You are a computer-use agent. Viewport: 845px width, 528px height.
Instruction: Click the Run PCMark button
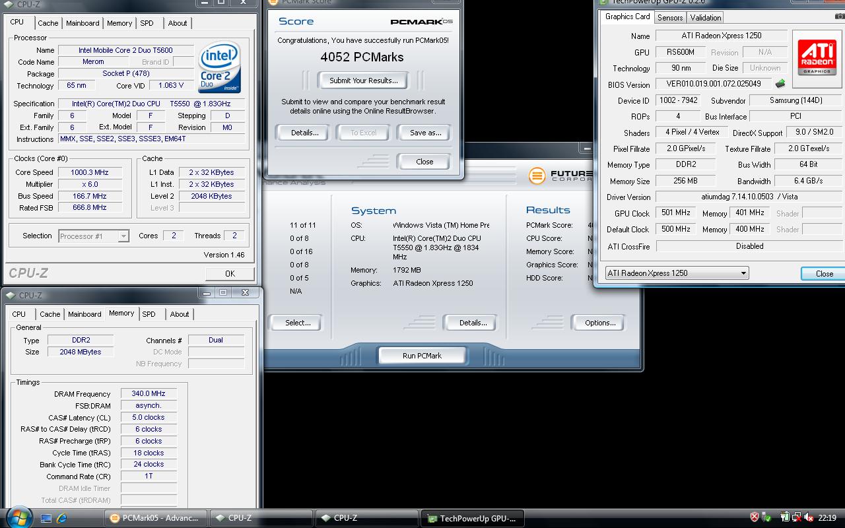422,356
